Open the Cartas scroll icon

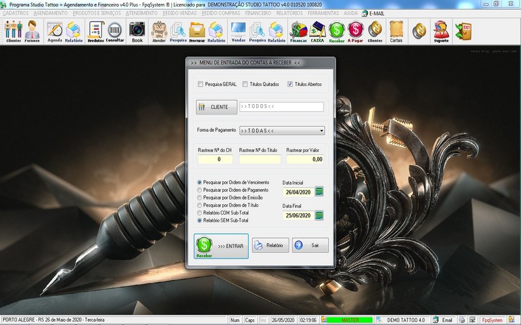pyautogui.click(x=396, y=31)
